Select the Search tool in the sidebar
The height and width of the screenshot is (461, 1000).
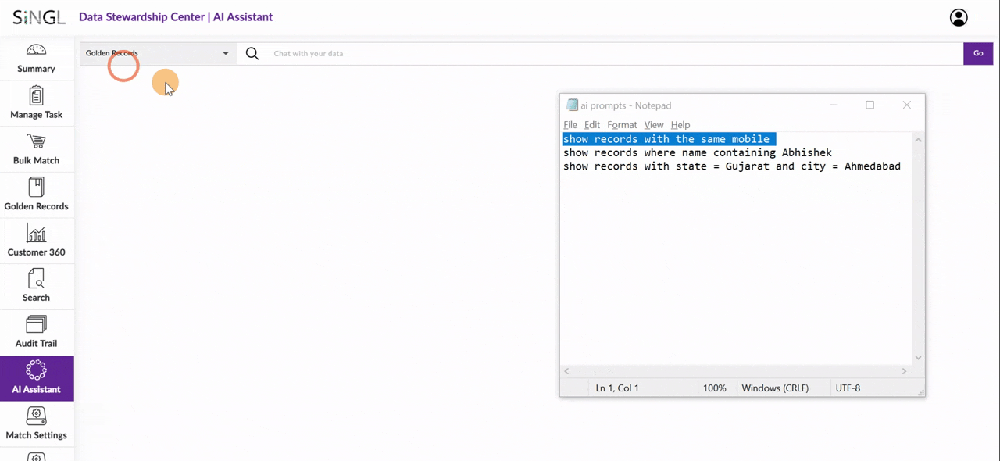36,286
